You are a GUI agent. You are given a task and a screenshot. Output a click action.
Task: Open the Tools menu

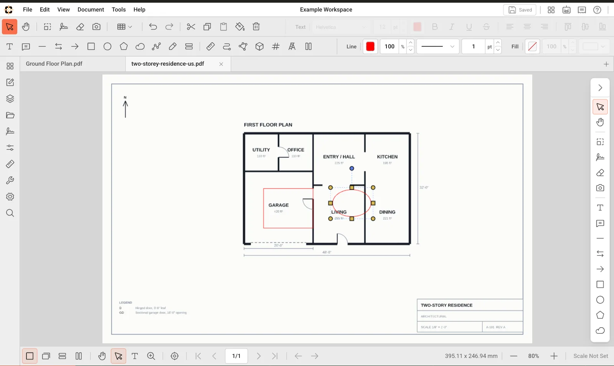(119, 10)
